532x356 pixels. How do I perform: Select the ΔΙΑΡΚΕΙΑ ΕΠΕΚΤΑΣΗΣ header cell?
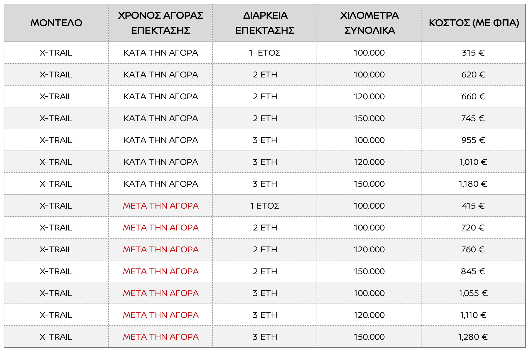265,23
